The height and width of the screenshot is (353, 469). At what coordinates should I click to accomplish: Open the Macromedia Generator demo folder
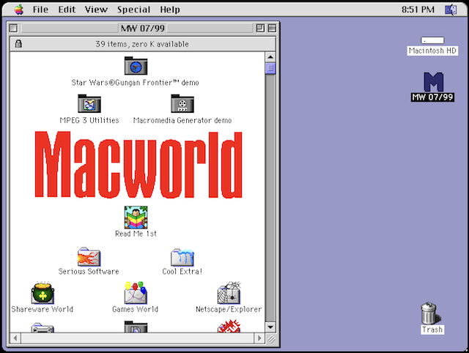point(182,104)
